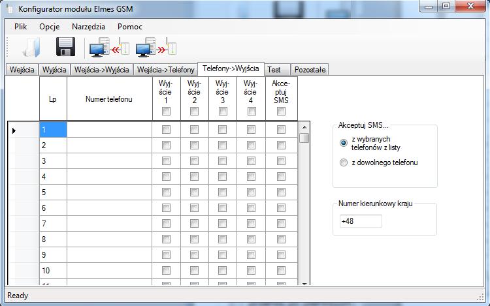Toggle the Wyjście 3 header checkbox
The width and height of the screenshot is (490, 306).
(223, 111)
